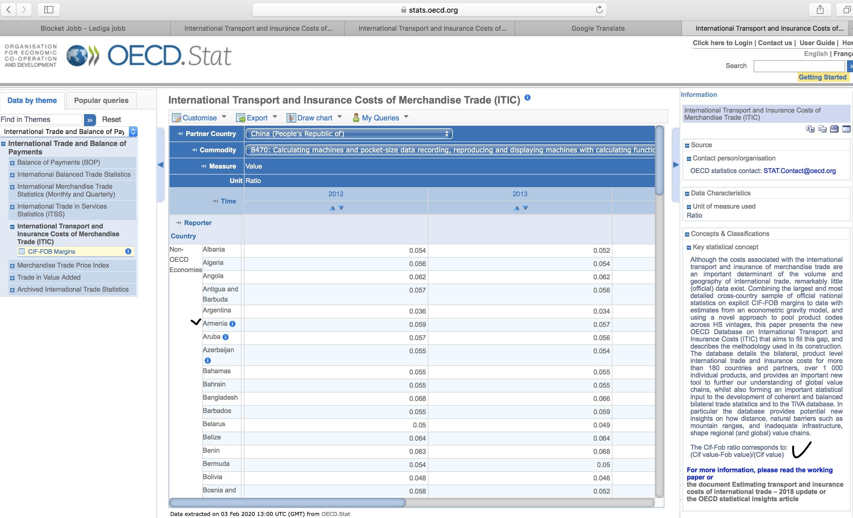Click print icon in Information panel
Image resolution: width=853 pixels, height=518 pixels.
coord(834,129)
